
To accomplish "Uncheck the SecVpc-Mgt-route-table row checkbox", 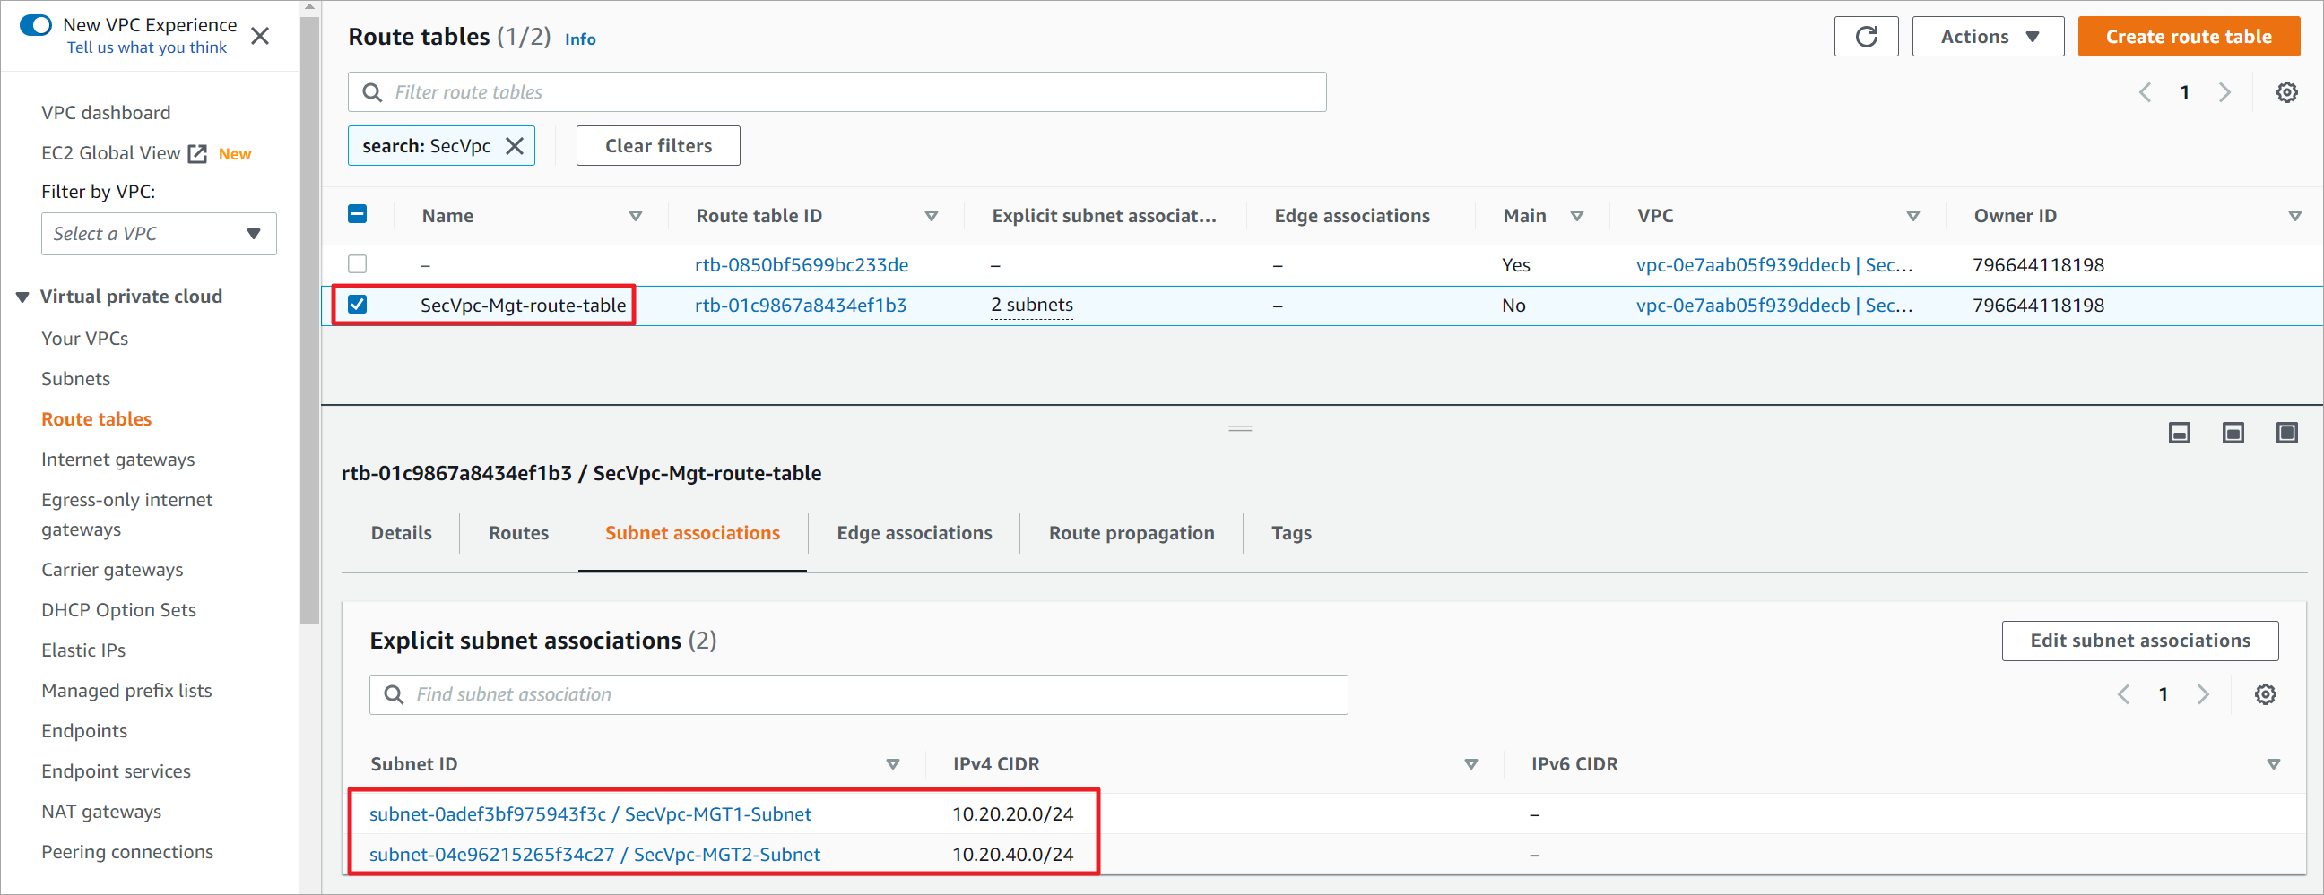I will coord(357,305).
